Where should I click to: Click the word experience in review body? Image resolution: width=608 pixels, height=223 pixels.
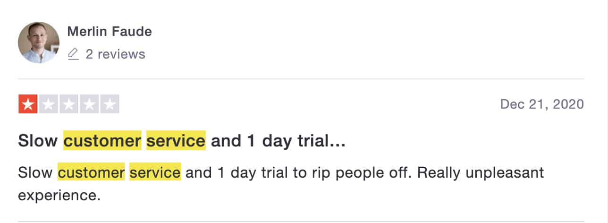click(x=59, y=195)
